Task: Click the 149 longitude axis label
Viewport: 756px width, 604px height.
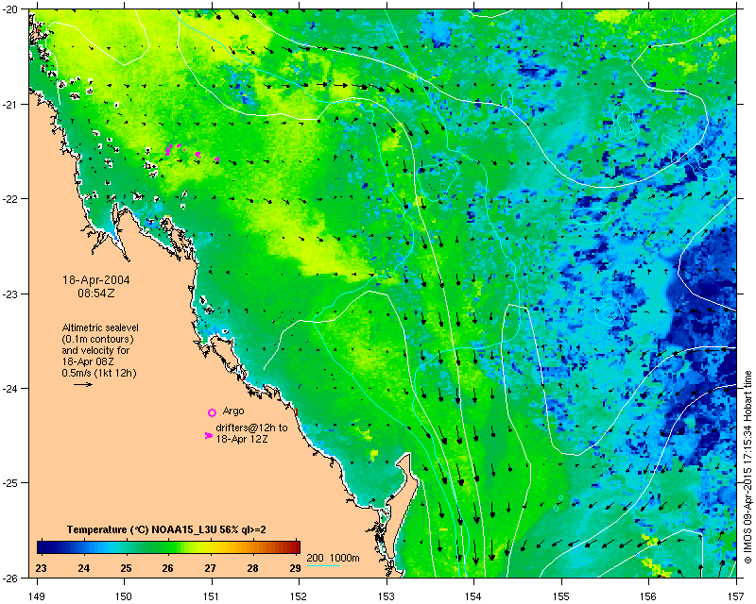Action: tap(37, 596)
